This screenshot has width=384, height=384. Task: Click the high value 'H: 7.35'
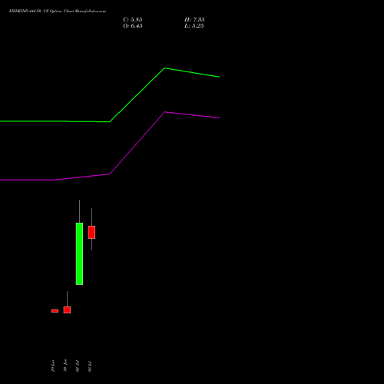tap(194, 20)
